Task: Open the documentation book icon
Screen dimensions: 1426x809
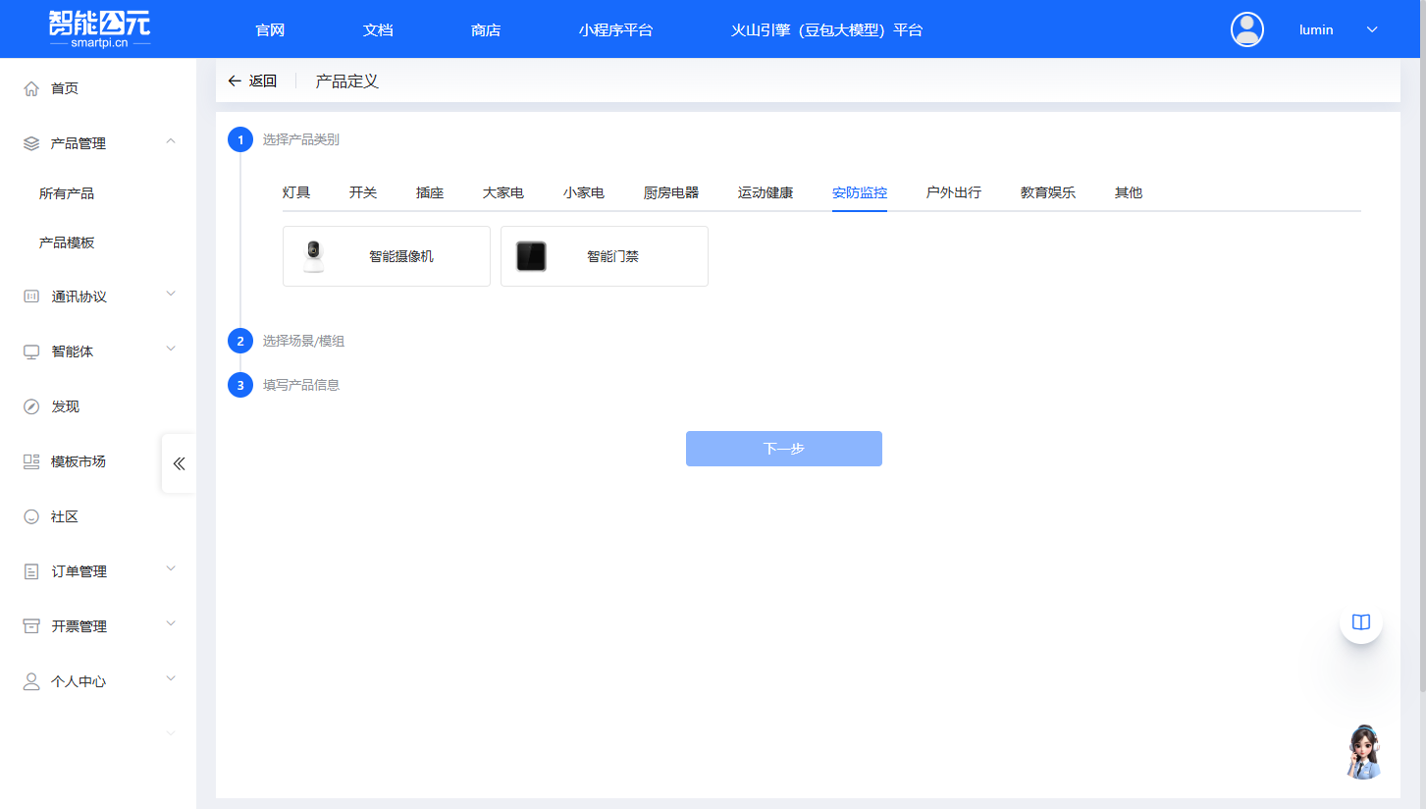Action: (1360, 621)
